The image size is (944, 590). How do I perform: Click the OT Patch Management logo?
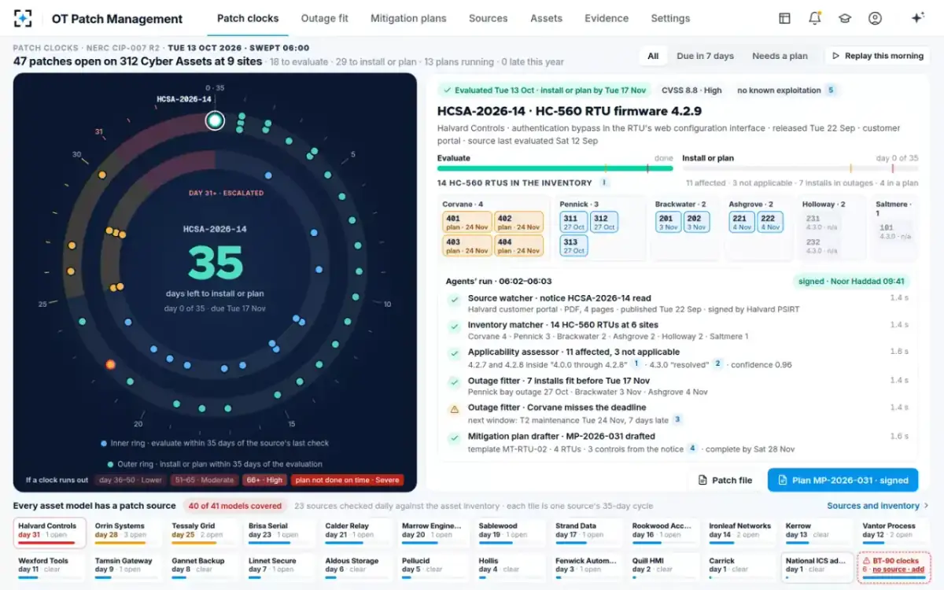[x=24, y=18]
